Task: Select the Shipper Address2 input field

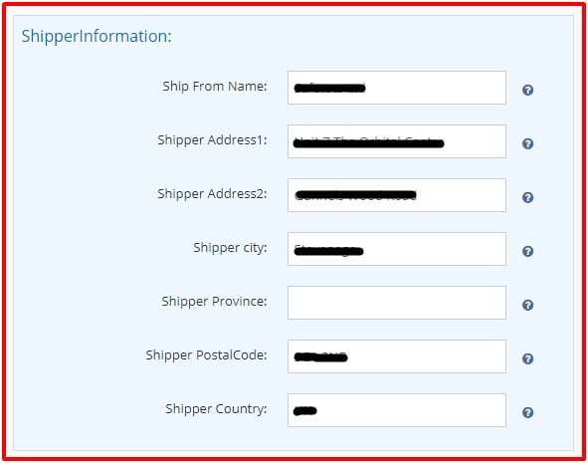Action: [x=397, y=195]
